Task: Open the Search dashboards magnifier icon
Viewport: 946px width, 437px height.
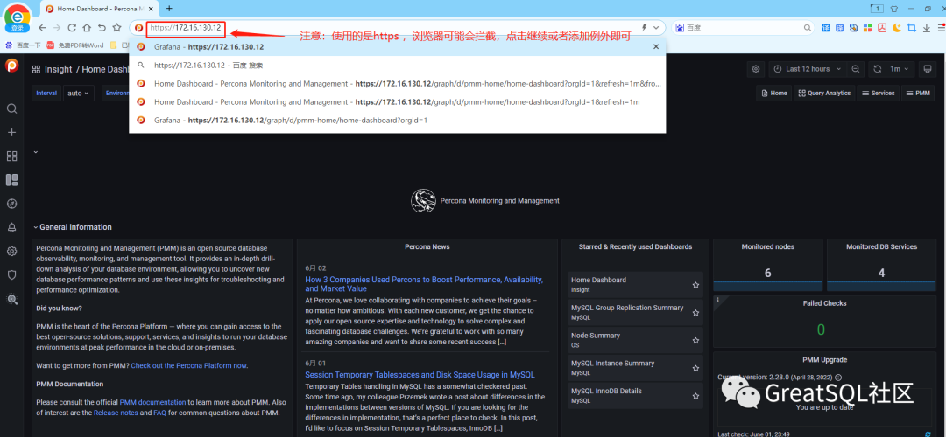Action: pyautogui.click(x=11, y=108)
